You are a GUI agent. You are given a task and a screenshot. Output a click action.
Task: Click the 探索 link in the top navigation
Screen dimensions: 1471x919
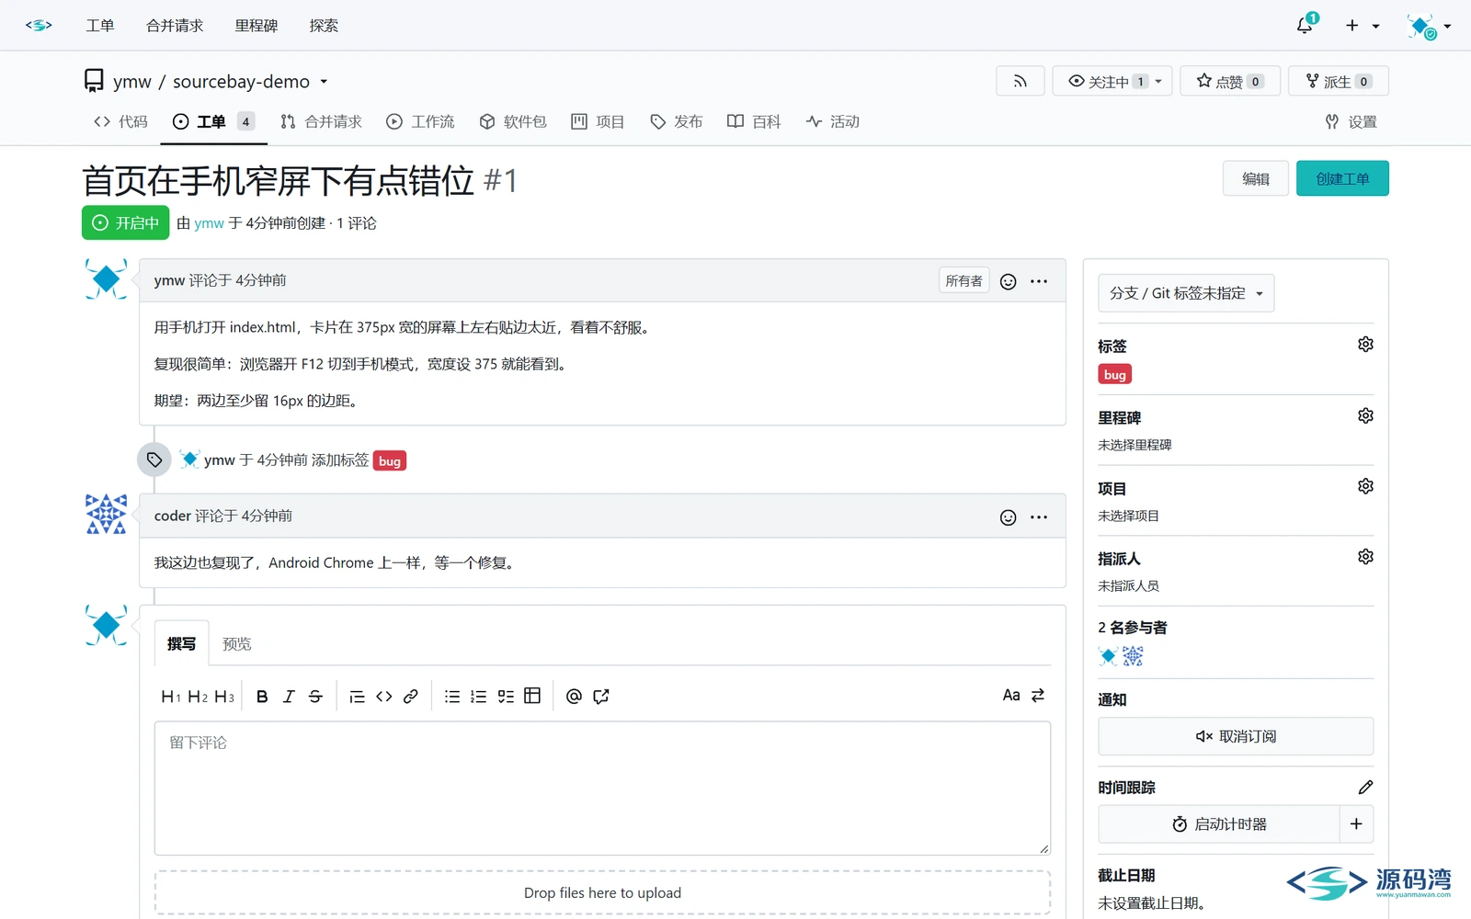tap(324, 26)
